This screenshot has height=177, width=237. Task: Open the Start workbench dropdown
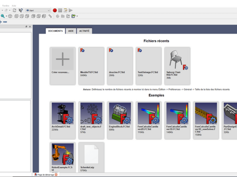click(x=38, y=10)
